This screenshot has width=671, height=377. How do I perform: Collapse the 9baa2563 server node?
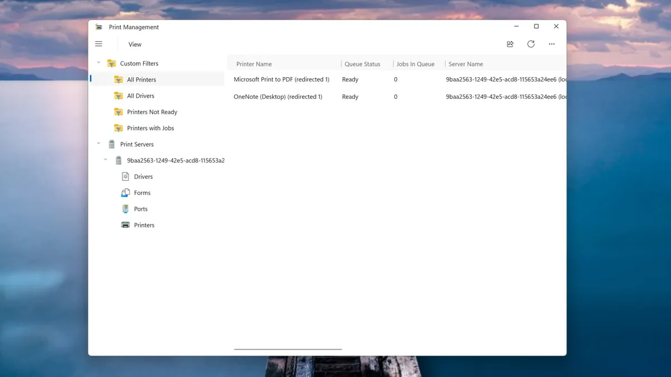106,160
